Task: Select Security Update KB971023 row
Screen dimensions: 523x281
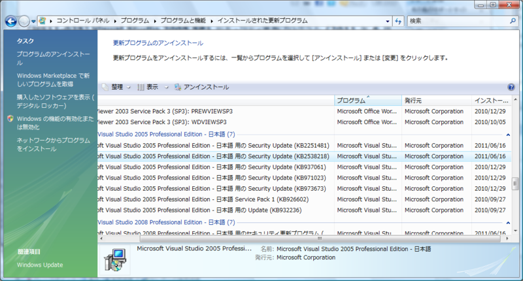Action: 305,178
